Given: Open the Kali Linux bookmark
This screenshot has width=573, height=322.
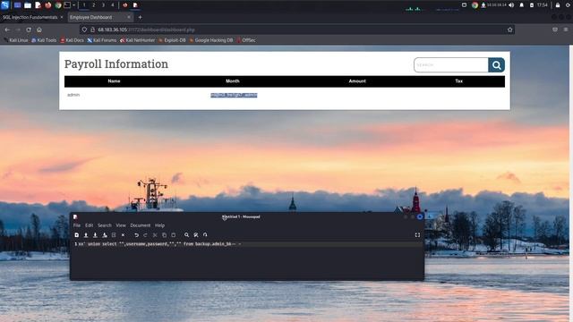Looking at the screenshot, I should pos(16,40).
